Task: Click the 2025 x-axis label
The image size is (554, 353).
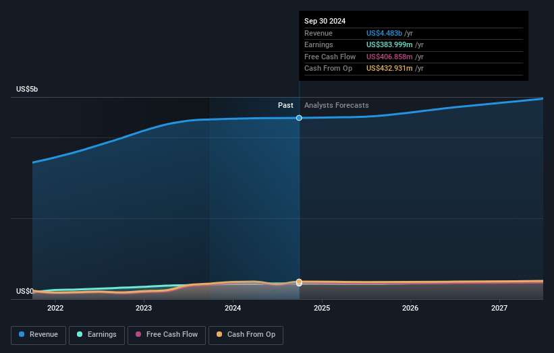Action: (322, 308)
